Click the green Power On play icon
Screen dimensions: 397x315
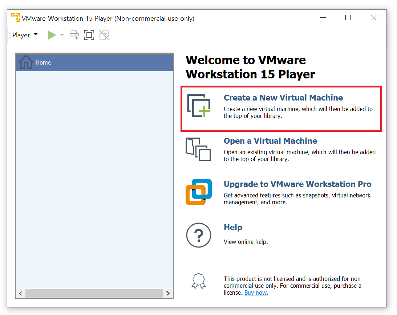pyautogui.click(x=52, y=35)
